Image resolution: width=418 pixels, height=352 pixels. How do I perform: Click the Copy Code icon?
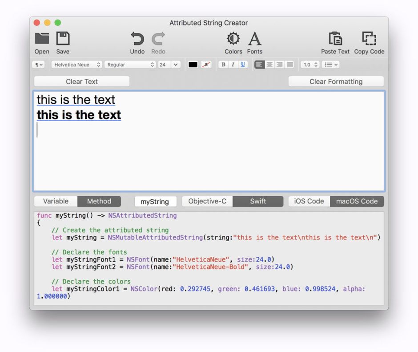[x=369, y=39]
